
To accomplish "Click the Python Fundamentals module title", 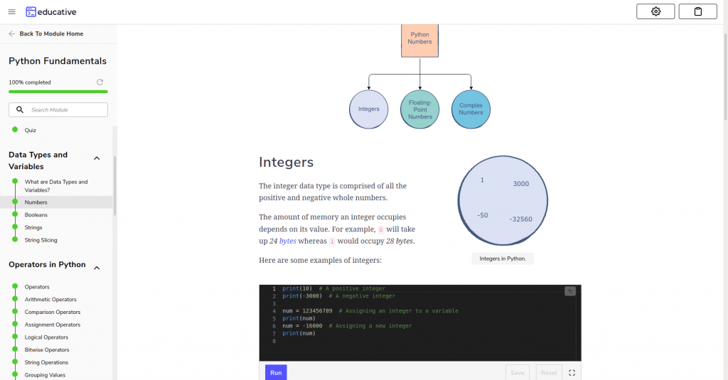I will [x=58, y=61].
